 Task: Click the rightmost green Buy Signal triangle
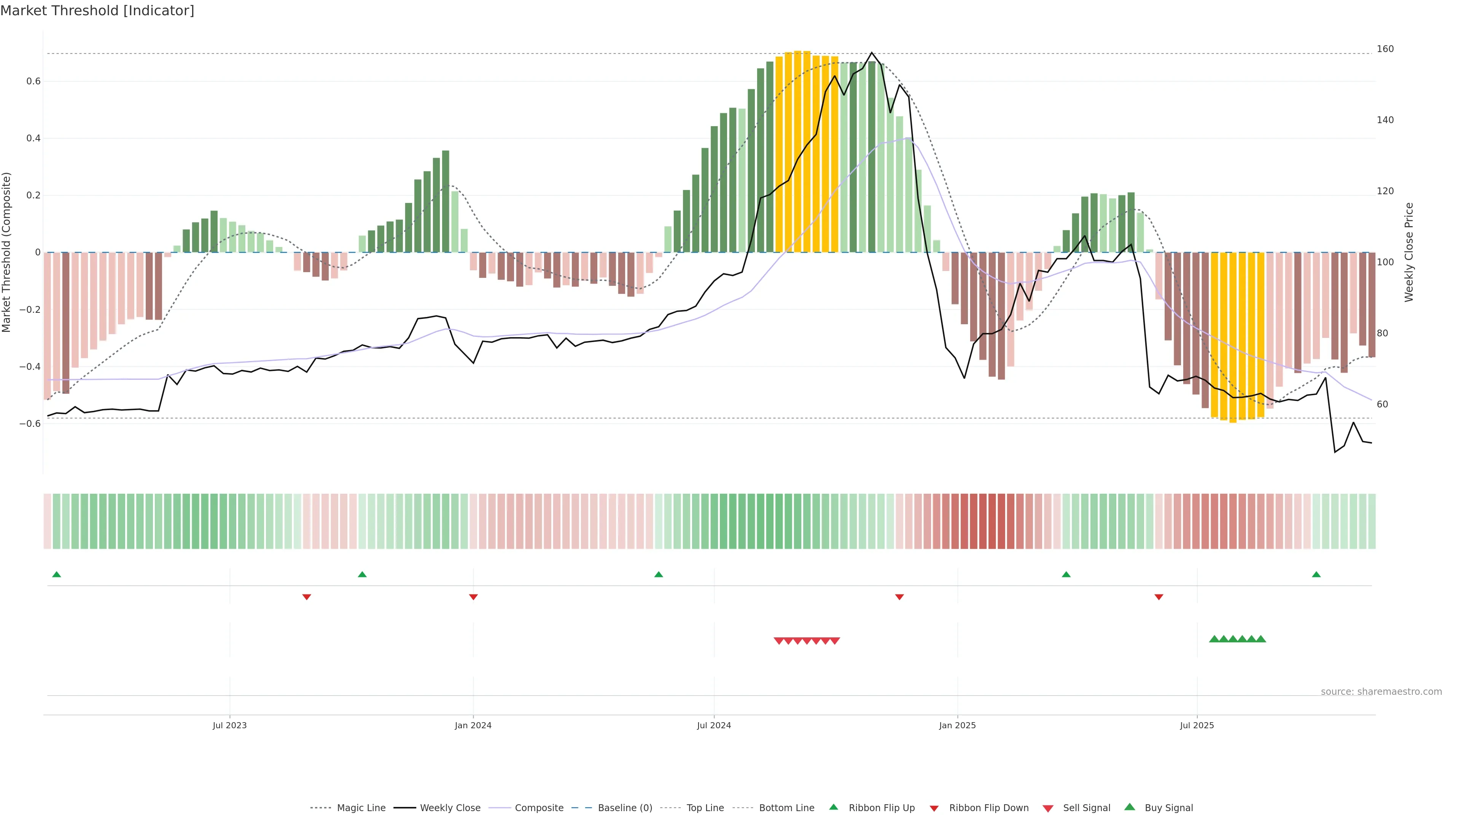[x=1261, y=639]
